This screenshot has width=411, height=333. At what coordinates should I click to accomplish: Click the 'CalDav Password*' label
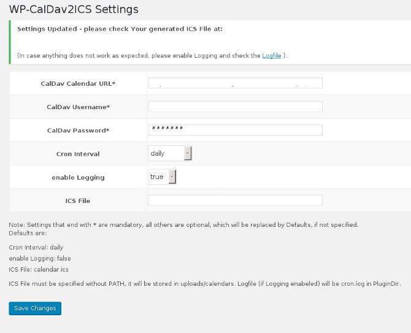click(78, 131)
